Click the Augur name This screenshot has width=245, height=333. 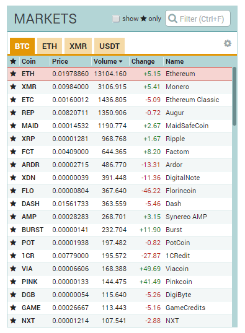[175, 113]
